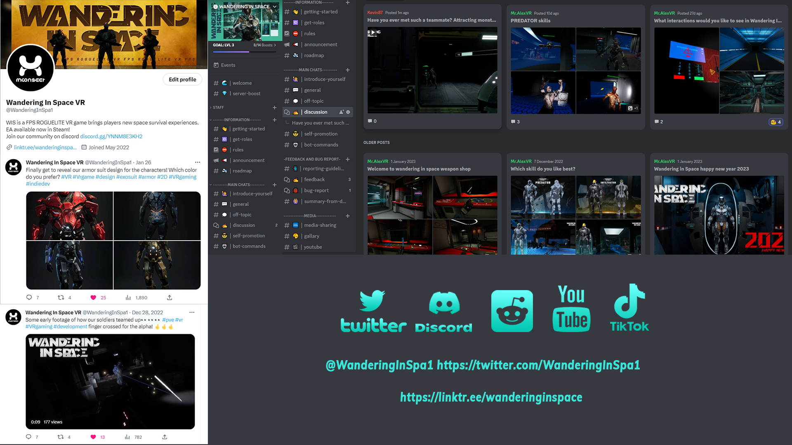Open settings gear on discussion channel

click(348, 112)
